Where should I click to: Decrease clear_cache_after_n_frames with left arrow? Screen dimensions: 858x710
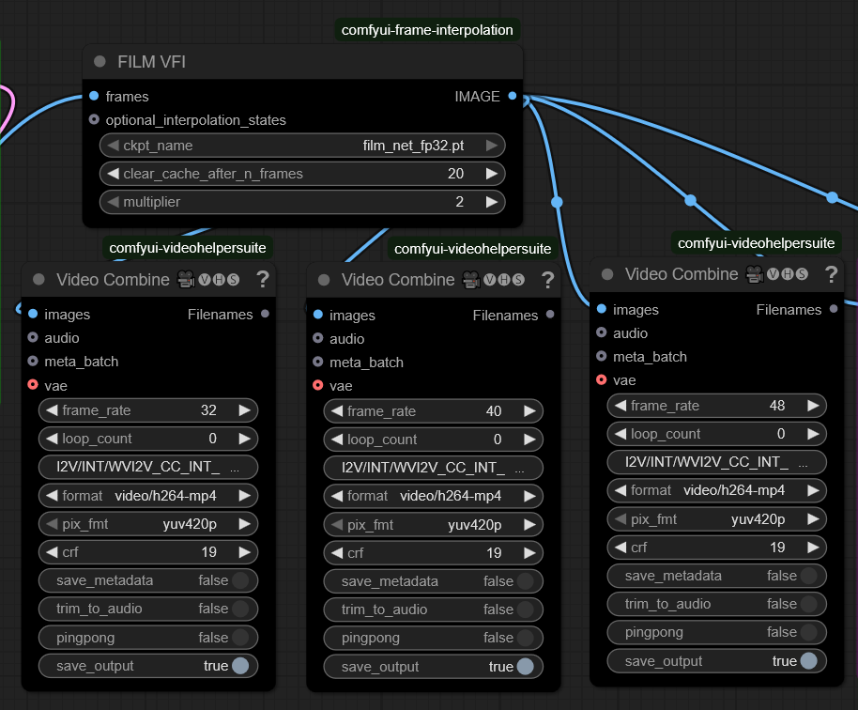pos(114,174)
